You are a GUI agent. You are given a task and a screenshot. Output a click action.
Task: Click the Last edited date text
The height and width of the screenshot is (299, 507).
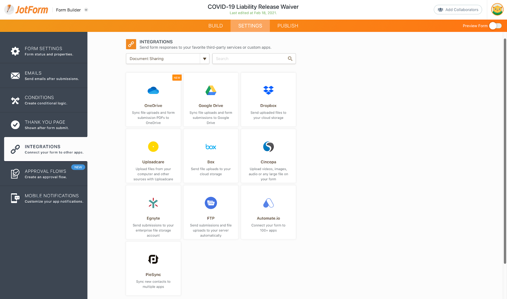tap(253, 13)
